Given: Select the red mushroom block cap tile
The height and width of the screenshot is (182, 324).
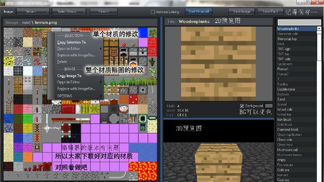Looking at the screenshot, I should 133,99.
